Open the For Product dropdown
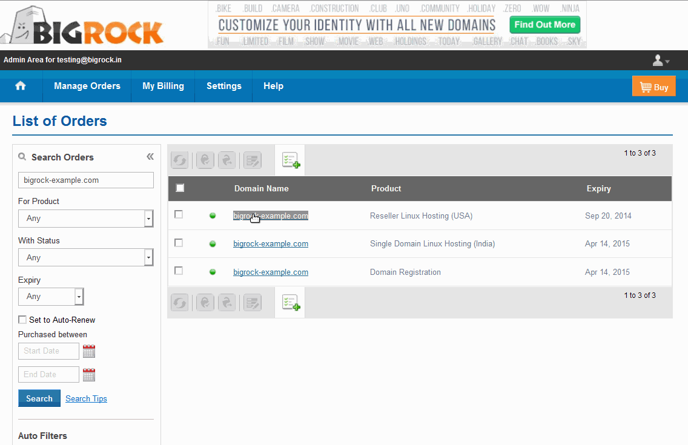The image size is (688, 445). (x=85, y=219)
